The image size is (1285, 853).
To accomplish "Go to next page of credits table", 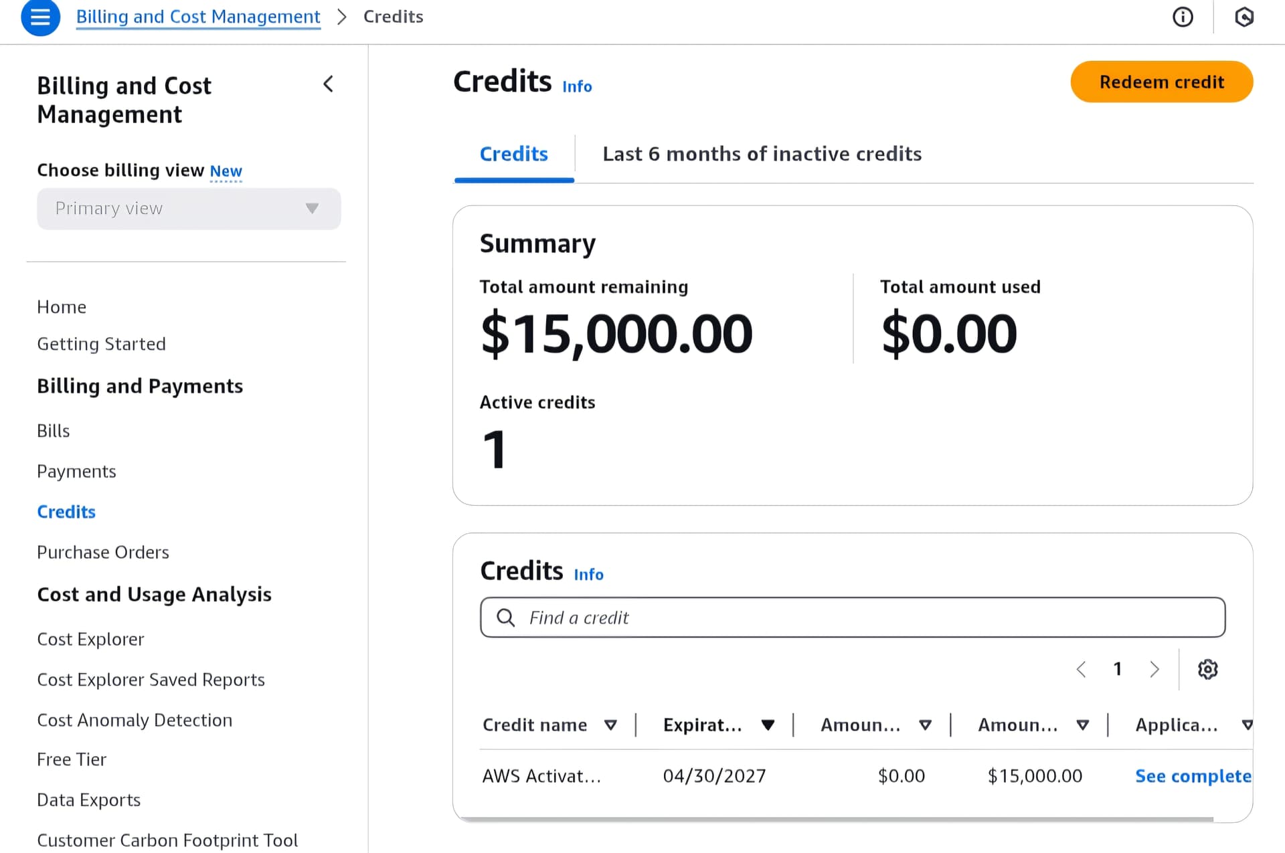I will coord(1154,669).
